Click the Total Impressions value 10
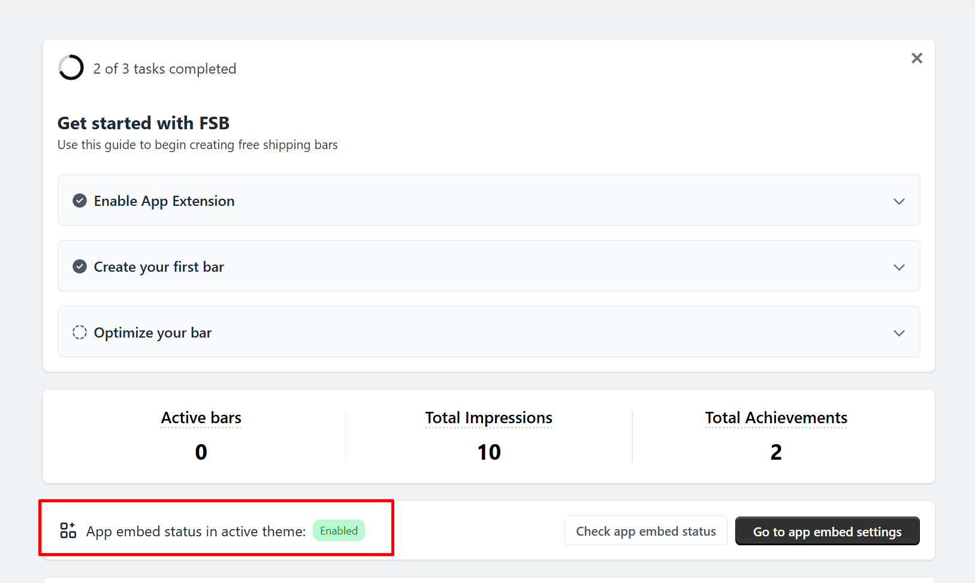Screen dimensions: 975x583 point(489,452)
